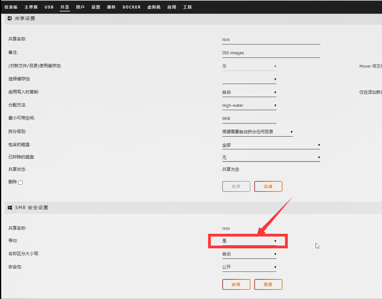382x299 pixels.
Task: Open the 拆分级别 dropdown
Action: [x=257, y=132]
